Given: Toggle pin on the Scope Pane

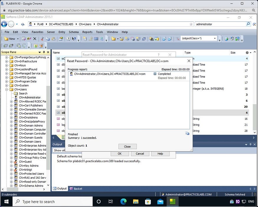Looking at the screenshot, I should pos(44,52).
